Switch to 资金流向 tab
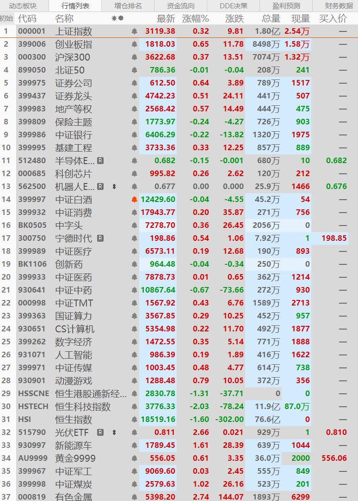The width and height of the screenshot is (358, 501). (x=180, y=6)
